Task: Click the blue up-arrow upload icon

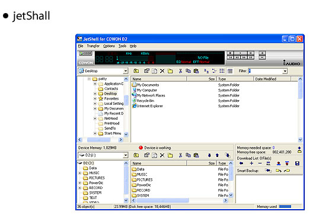Action: 217,155
